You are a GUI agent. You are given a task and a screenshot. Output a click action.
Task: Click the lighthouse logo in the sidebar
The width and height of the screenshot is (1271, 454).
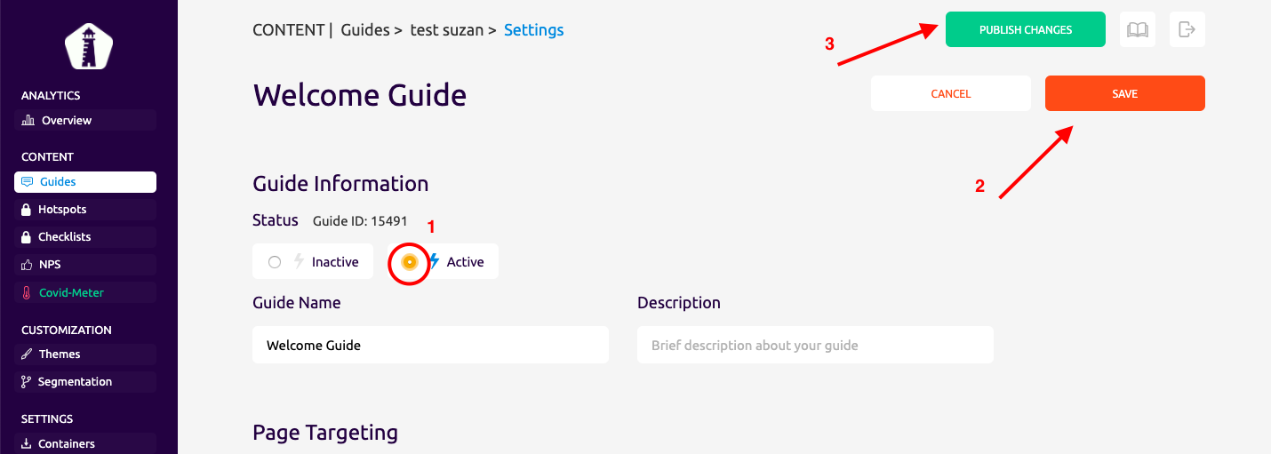[x=88, y=45]
